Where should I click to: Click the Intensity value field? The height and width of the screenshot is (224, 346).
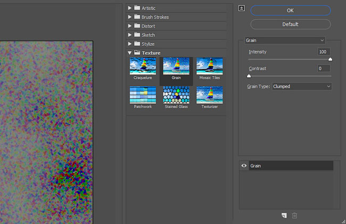(x=324, y=52)
